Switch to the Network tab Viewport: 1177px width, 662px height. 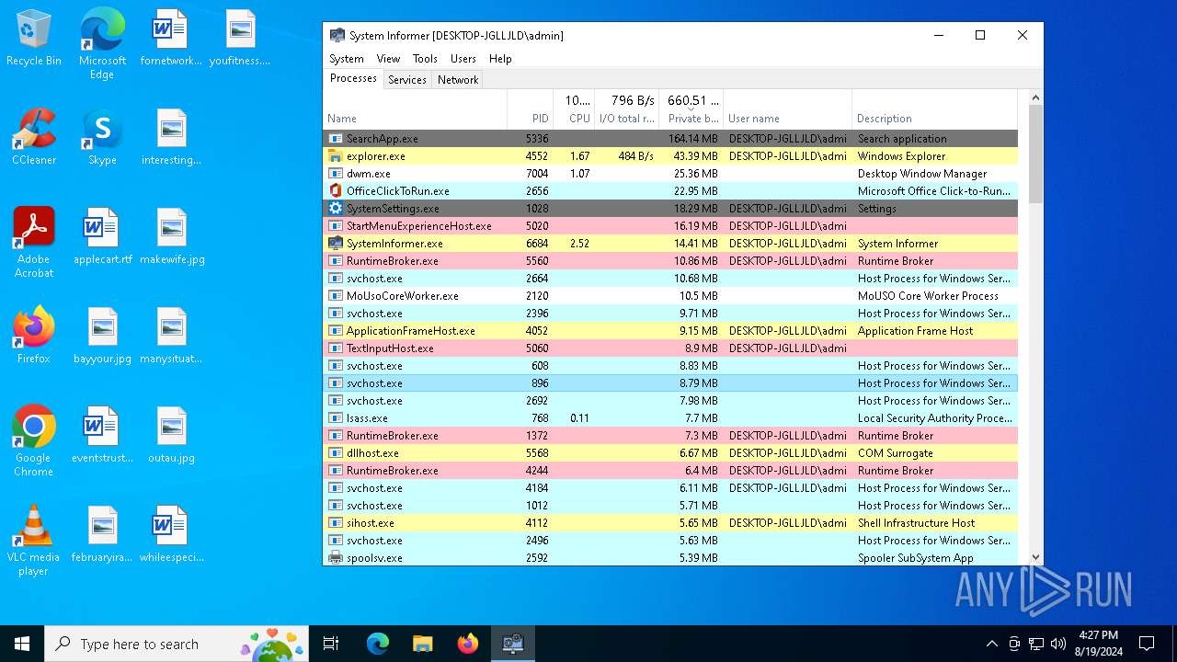point(458,80)
